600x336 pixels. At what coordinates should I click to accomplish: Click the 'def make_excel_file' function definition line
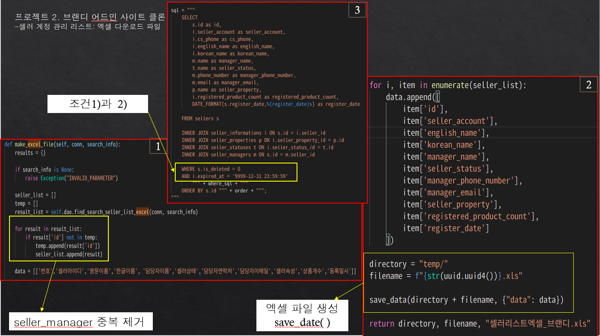coord(63,144)
